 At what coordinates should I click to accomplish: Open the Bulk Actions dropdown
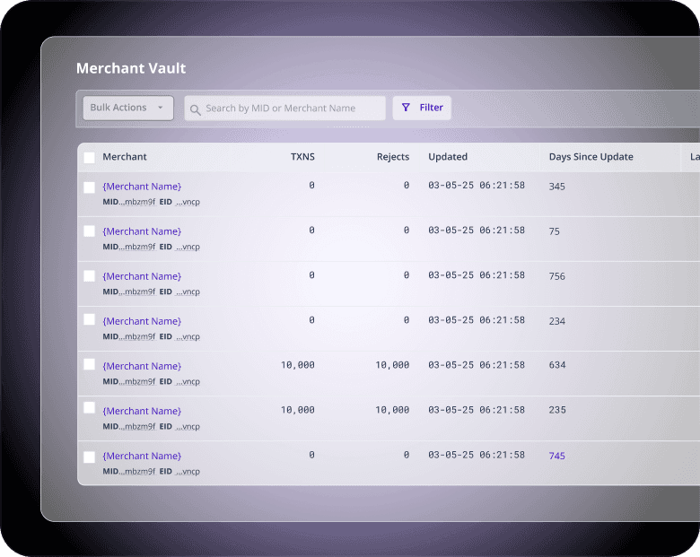pos(128,108)
